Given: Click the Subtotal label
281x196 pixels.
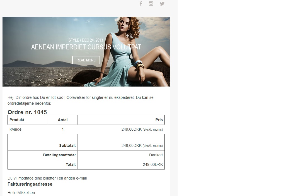Looking at the screenshot, I should (x=67, y=145).
